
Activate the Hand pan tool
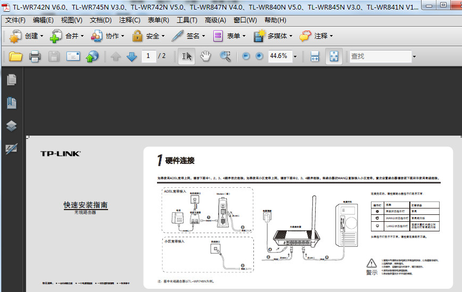click(205, 56)
